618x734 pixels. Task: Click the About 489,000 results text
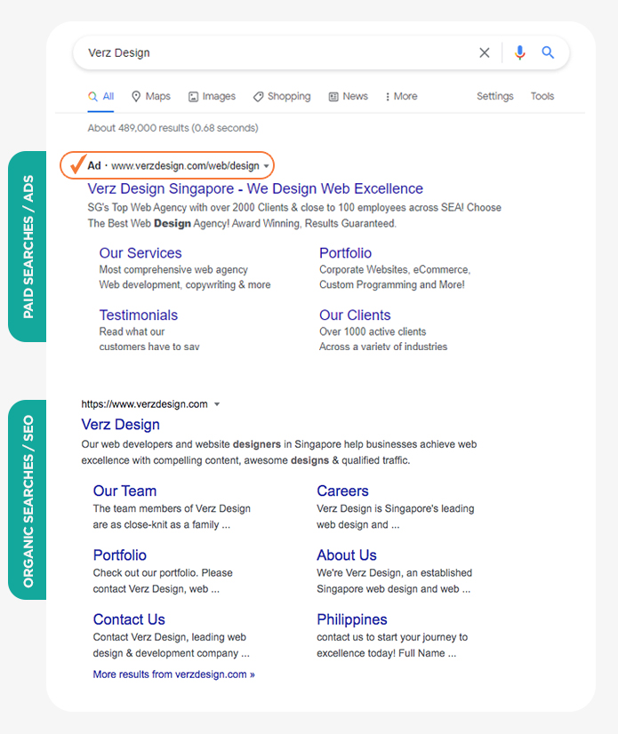[173, 128]
